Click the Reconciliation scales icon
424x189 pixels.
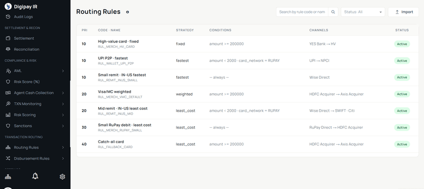pos(8,49)
